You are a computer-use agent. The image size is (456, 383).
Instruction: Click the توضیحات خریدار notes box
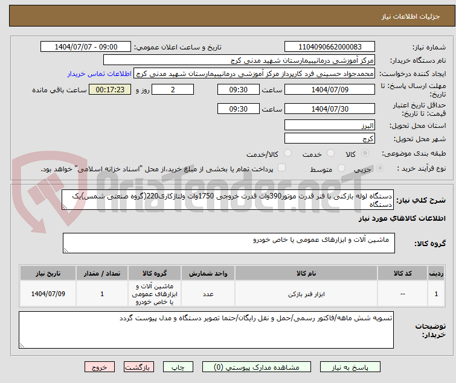pos(206,330)
